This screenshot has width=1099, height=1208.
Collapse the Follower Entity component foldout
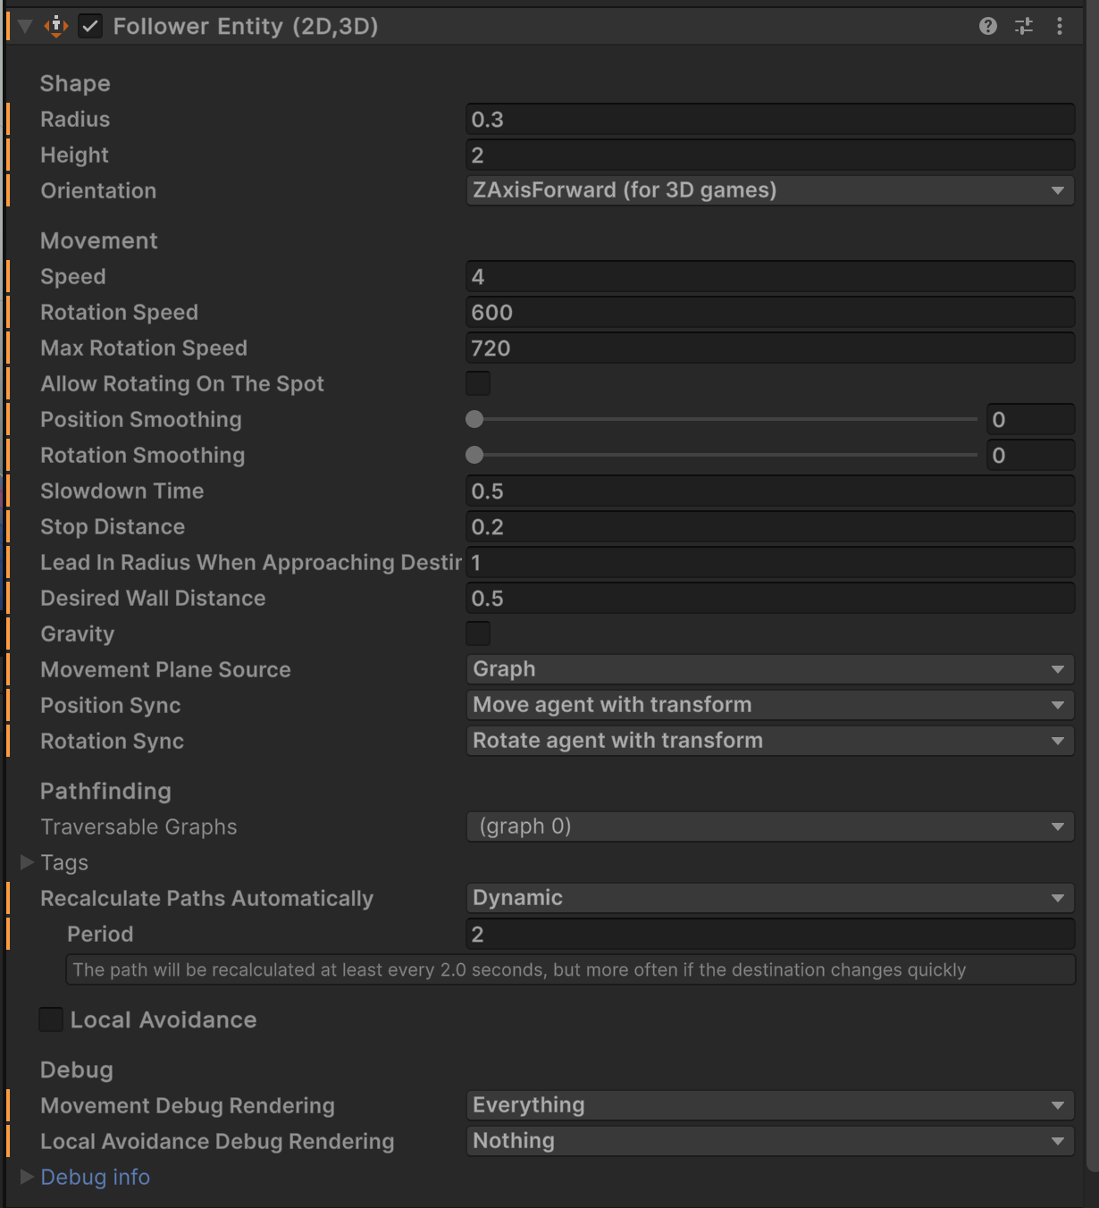26,26
